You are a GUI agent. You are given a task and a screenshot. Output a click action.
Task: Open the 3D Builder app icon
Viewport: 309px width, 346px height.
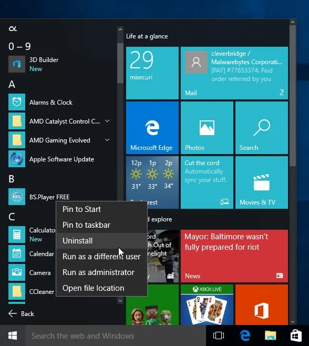(17, 64)
